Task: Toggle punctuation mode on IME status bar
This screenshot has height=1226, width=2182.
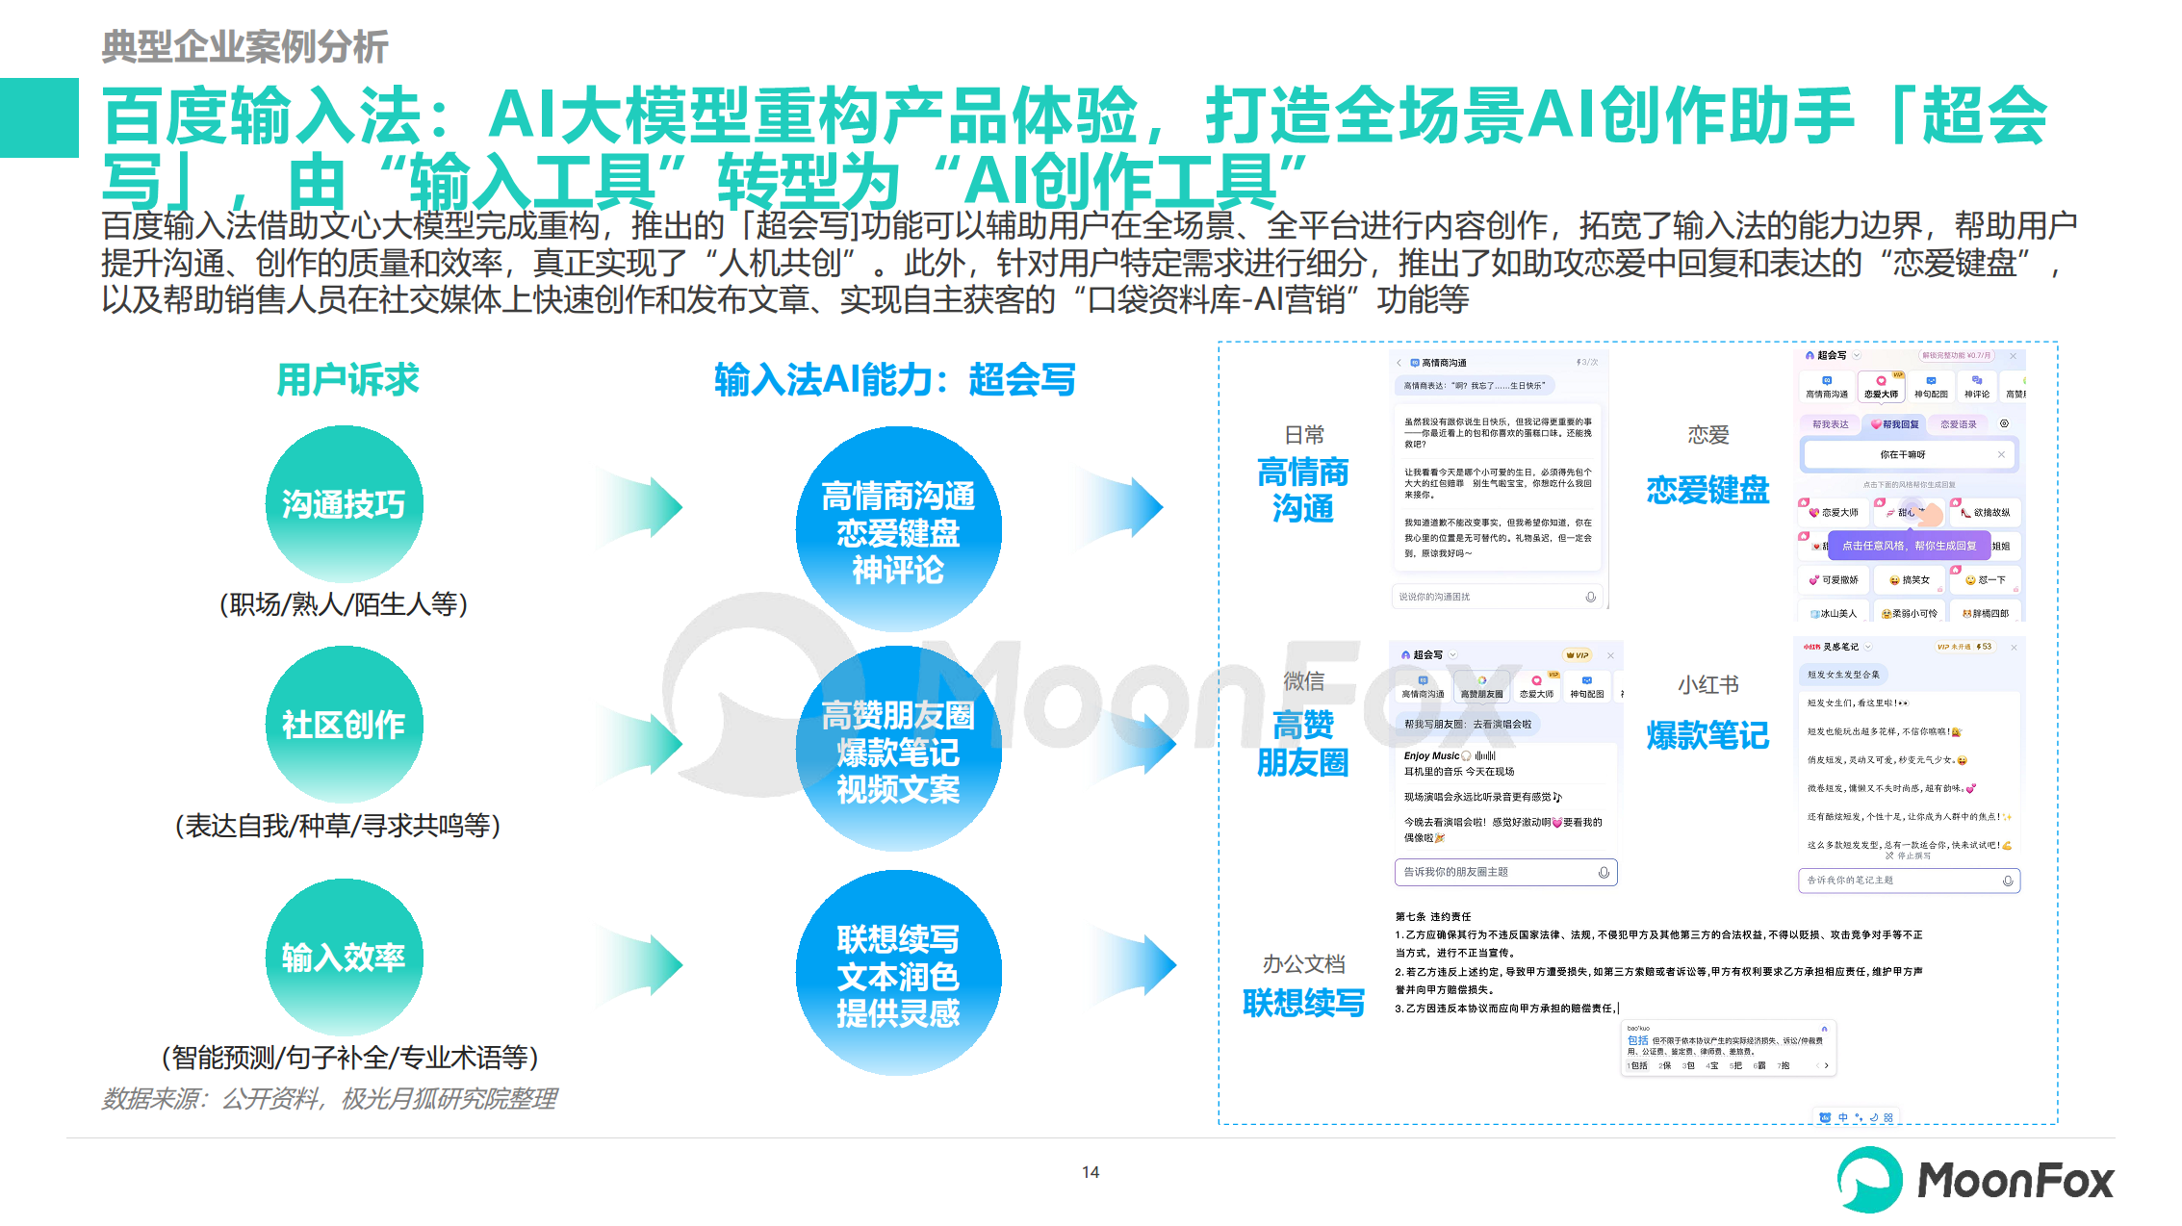Action: click(1859, 1117)
